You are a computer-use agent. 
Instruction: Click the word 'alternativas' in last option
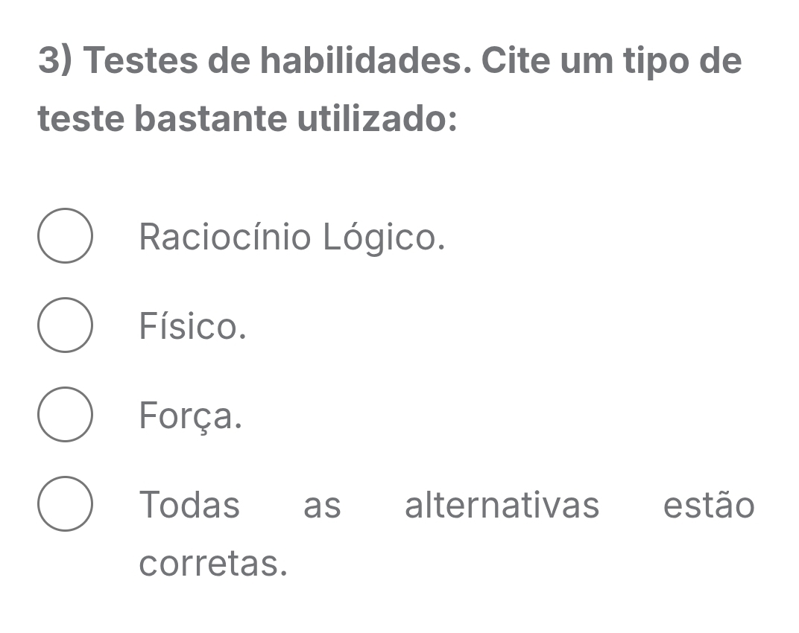point(502,505)
